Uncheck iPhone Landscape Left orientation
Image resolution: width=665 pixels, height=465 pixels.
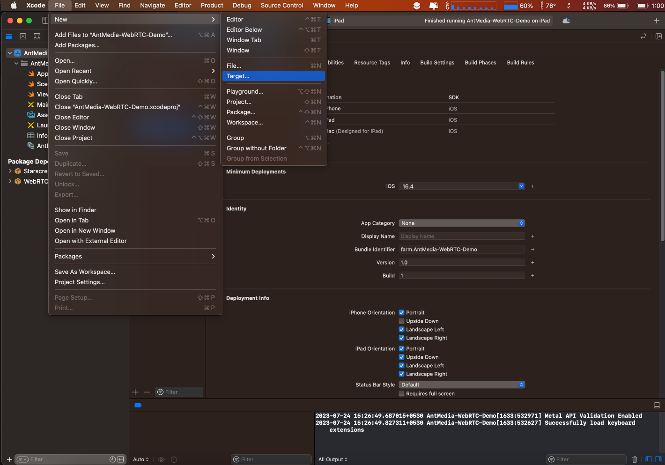coord(401,330)
